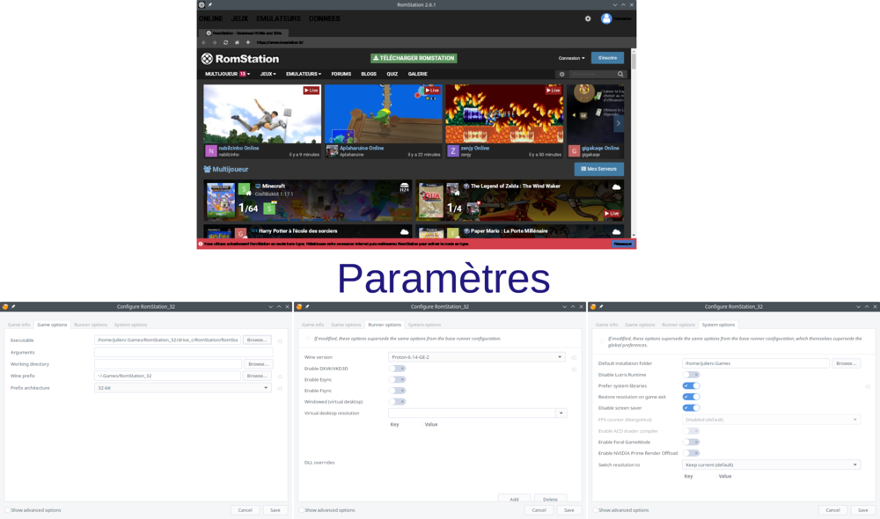The image size is (880, 519).
Task: Expand EMULATEURS dropdown in website nav
Action: [304, 74]
